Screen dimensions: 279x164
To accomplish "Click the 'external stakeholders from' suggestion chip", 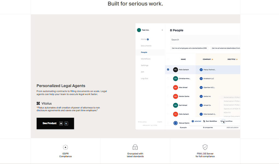I will 226,48.
